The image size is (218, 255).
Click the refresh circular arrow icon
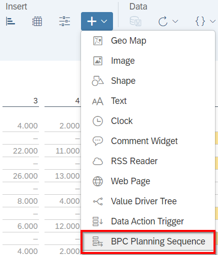point(163,21)
